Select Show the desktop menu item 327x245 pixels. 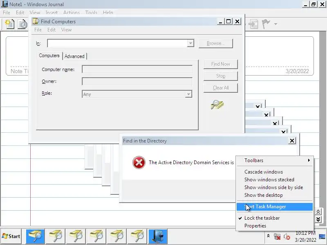point(275,195)
